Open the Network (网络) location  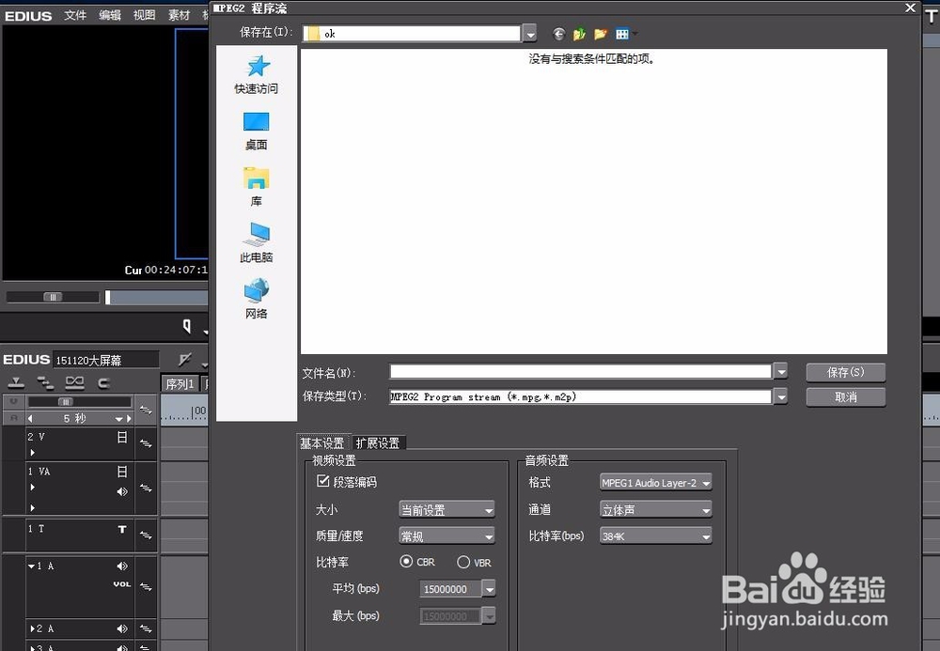click(x=256, y=299)
